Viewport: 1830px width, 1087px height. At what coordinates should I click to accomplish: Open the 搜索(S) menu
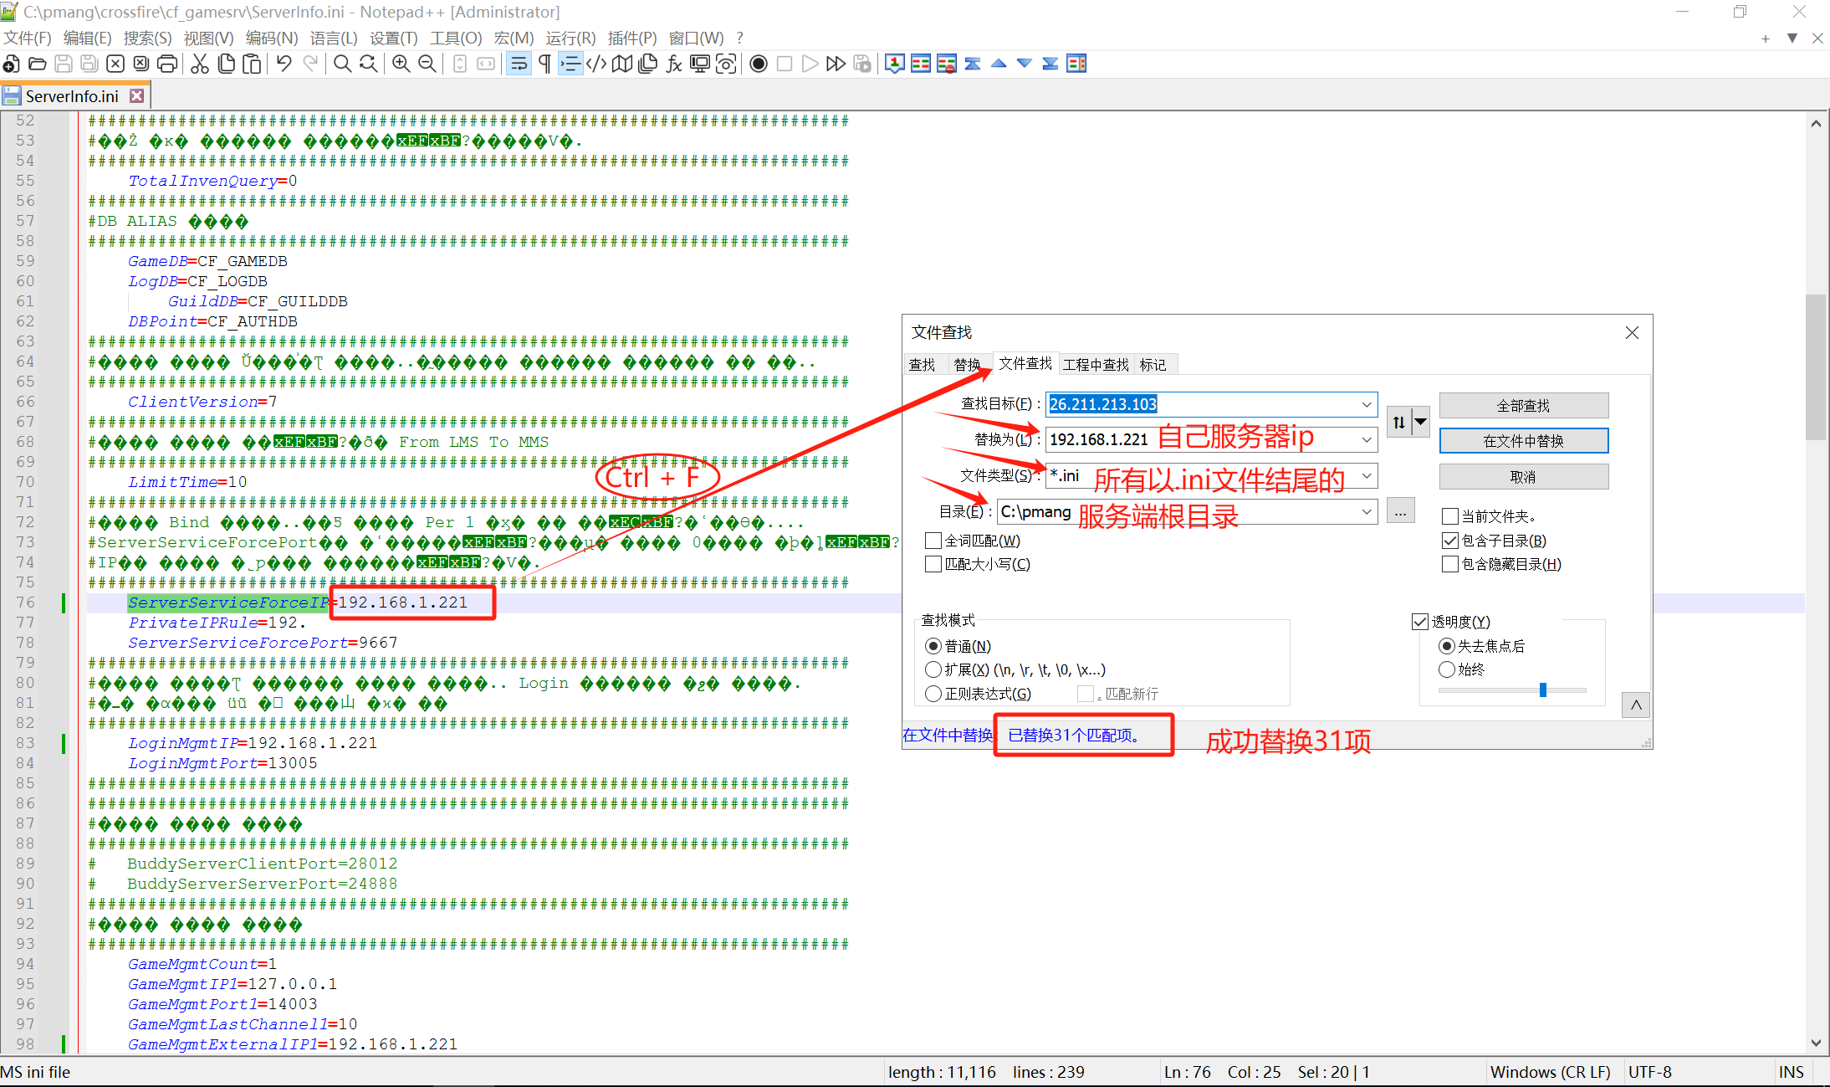[x=147, y=38]
